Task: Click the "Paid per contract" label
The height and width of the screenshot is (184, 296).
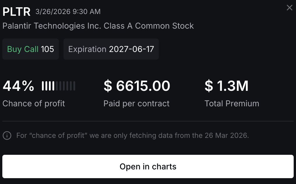Action: coord(136,103)
